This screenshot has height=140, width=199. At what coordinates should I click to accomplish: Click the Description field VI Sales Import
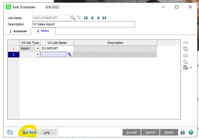(x=84, y=24)
